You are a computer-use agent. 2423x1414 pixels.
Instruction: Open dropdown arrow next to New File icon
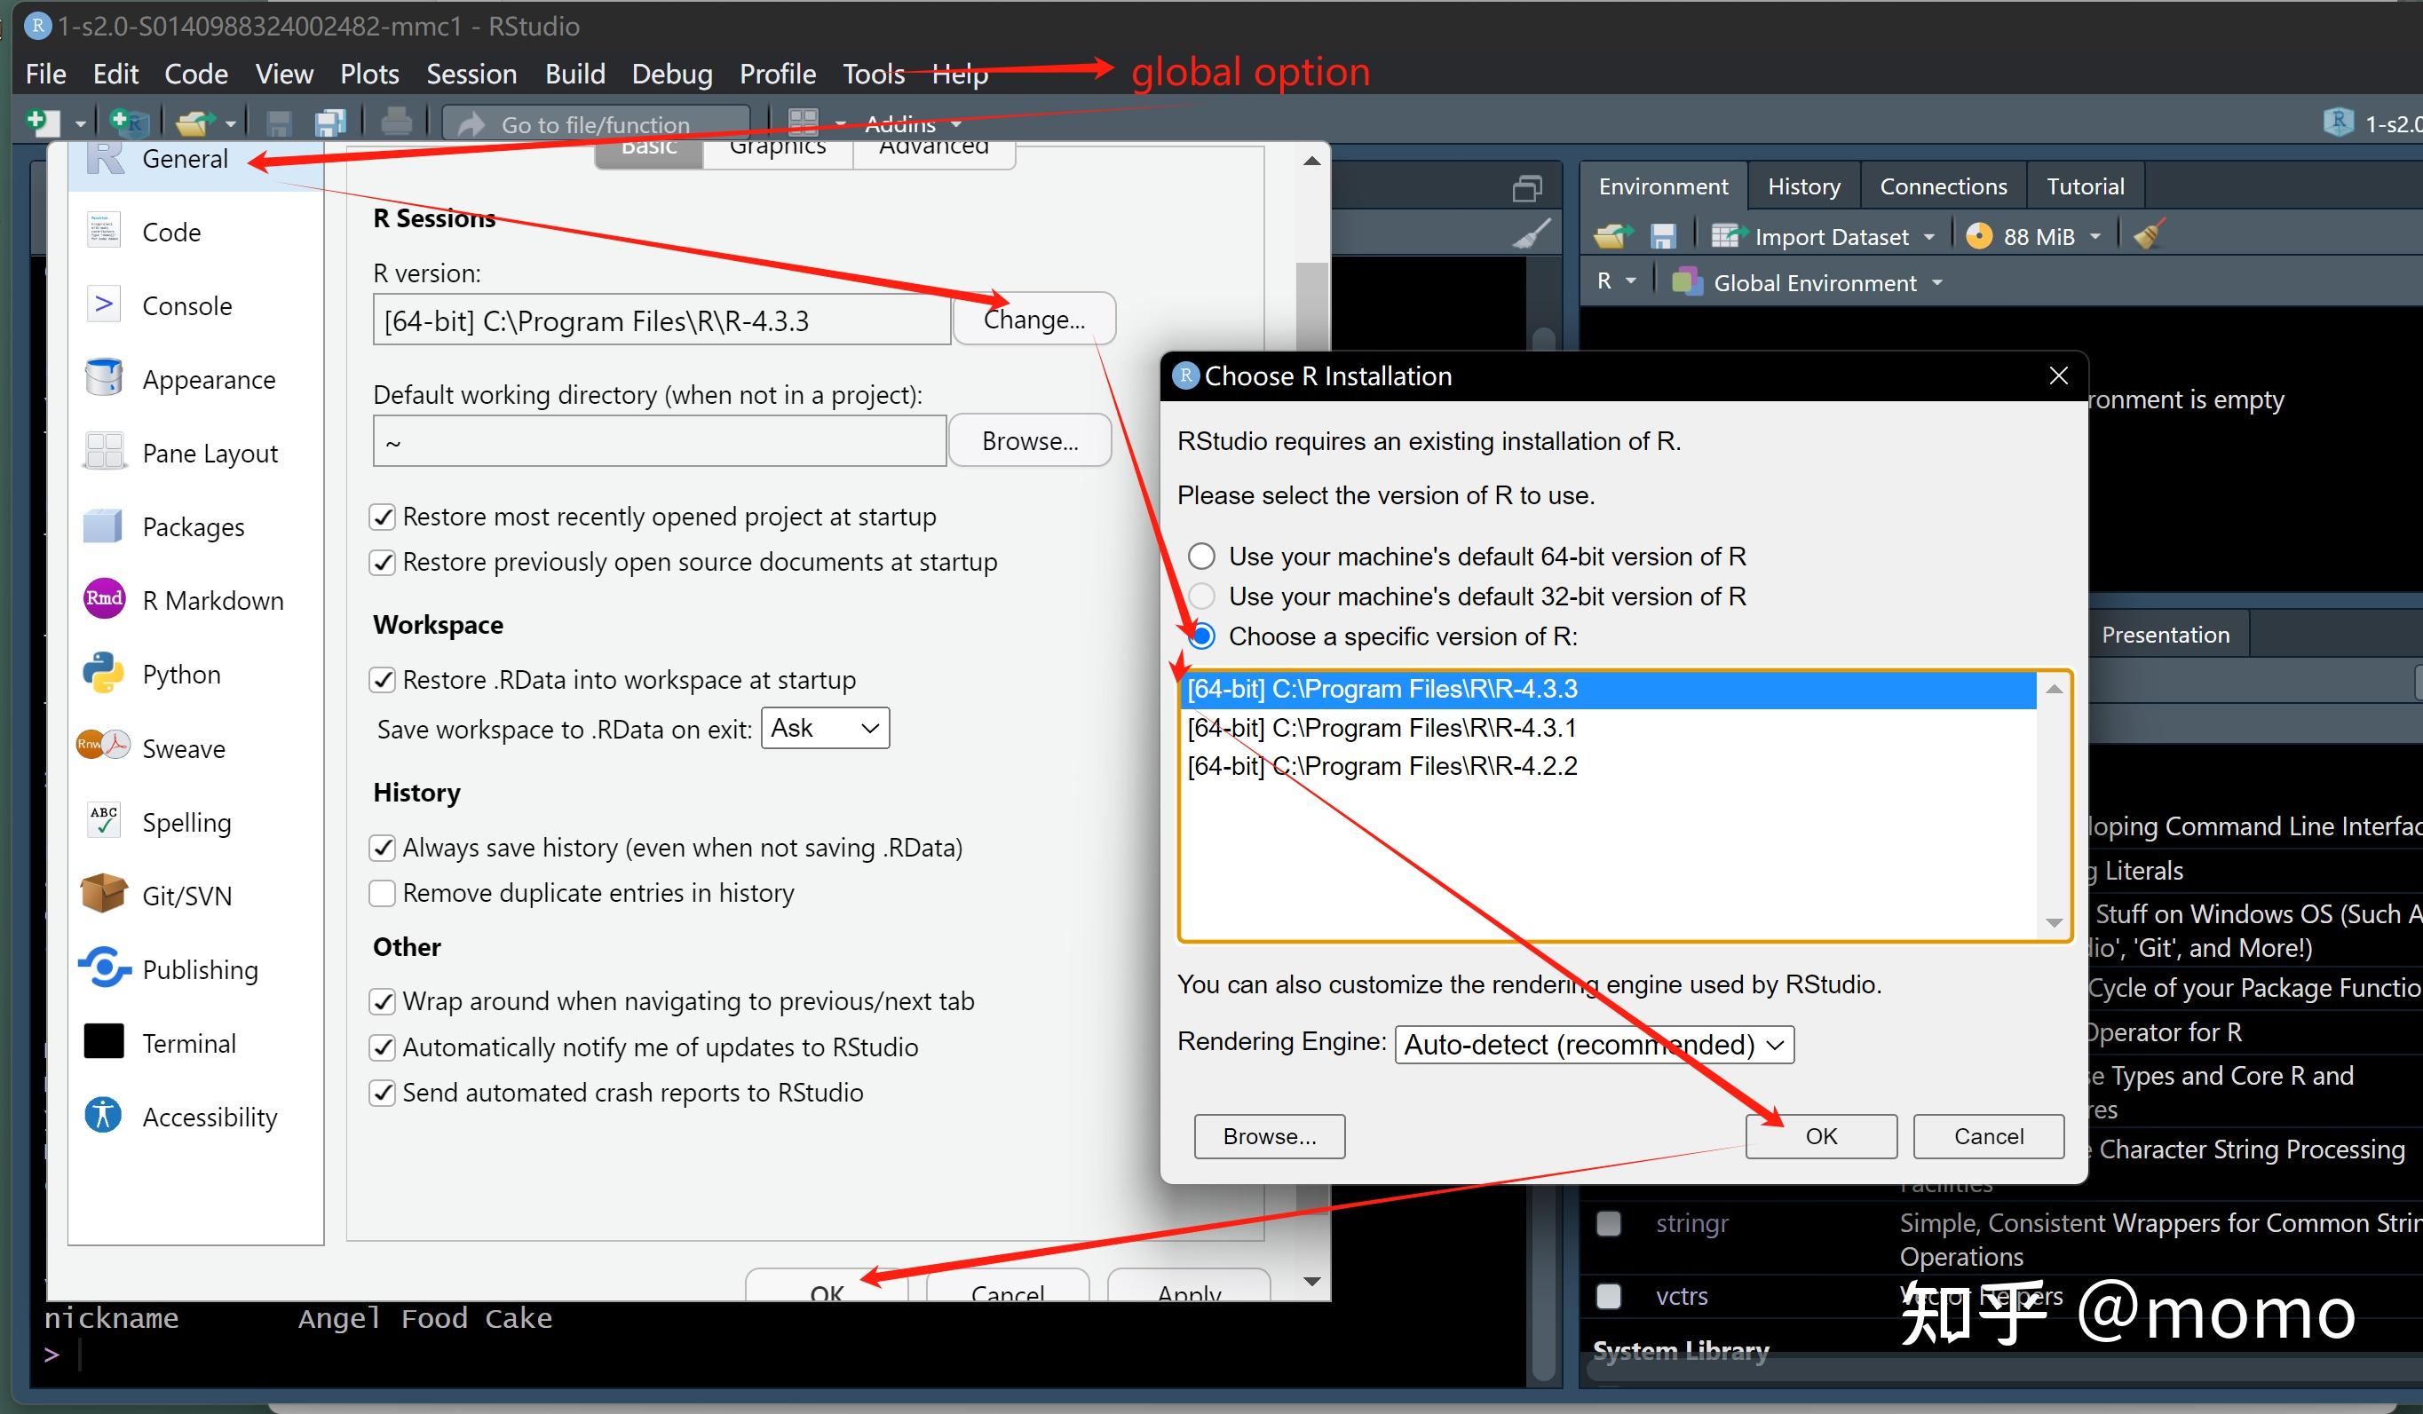coord(80,124)
